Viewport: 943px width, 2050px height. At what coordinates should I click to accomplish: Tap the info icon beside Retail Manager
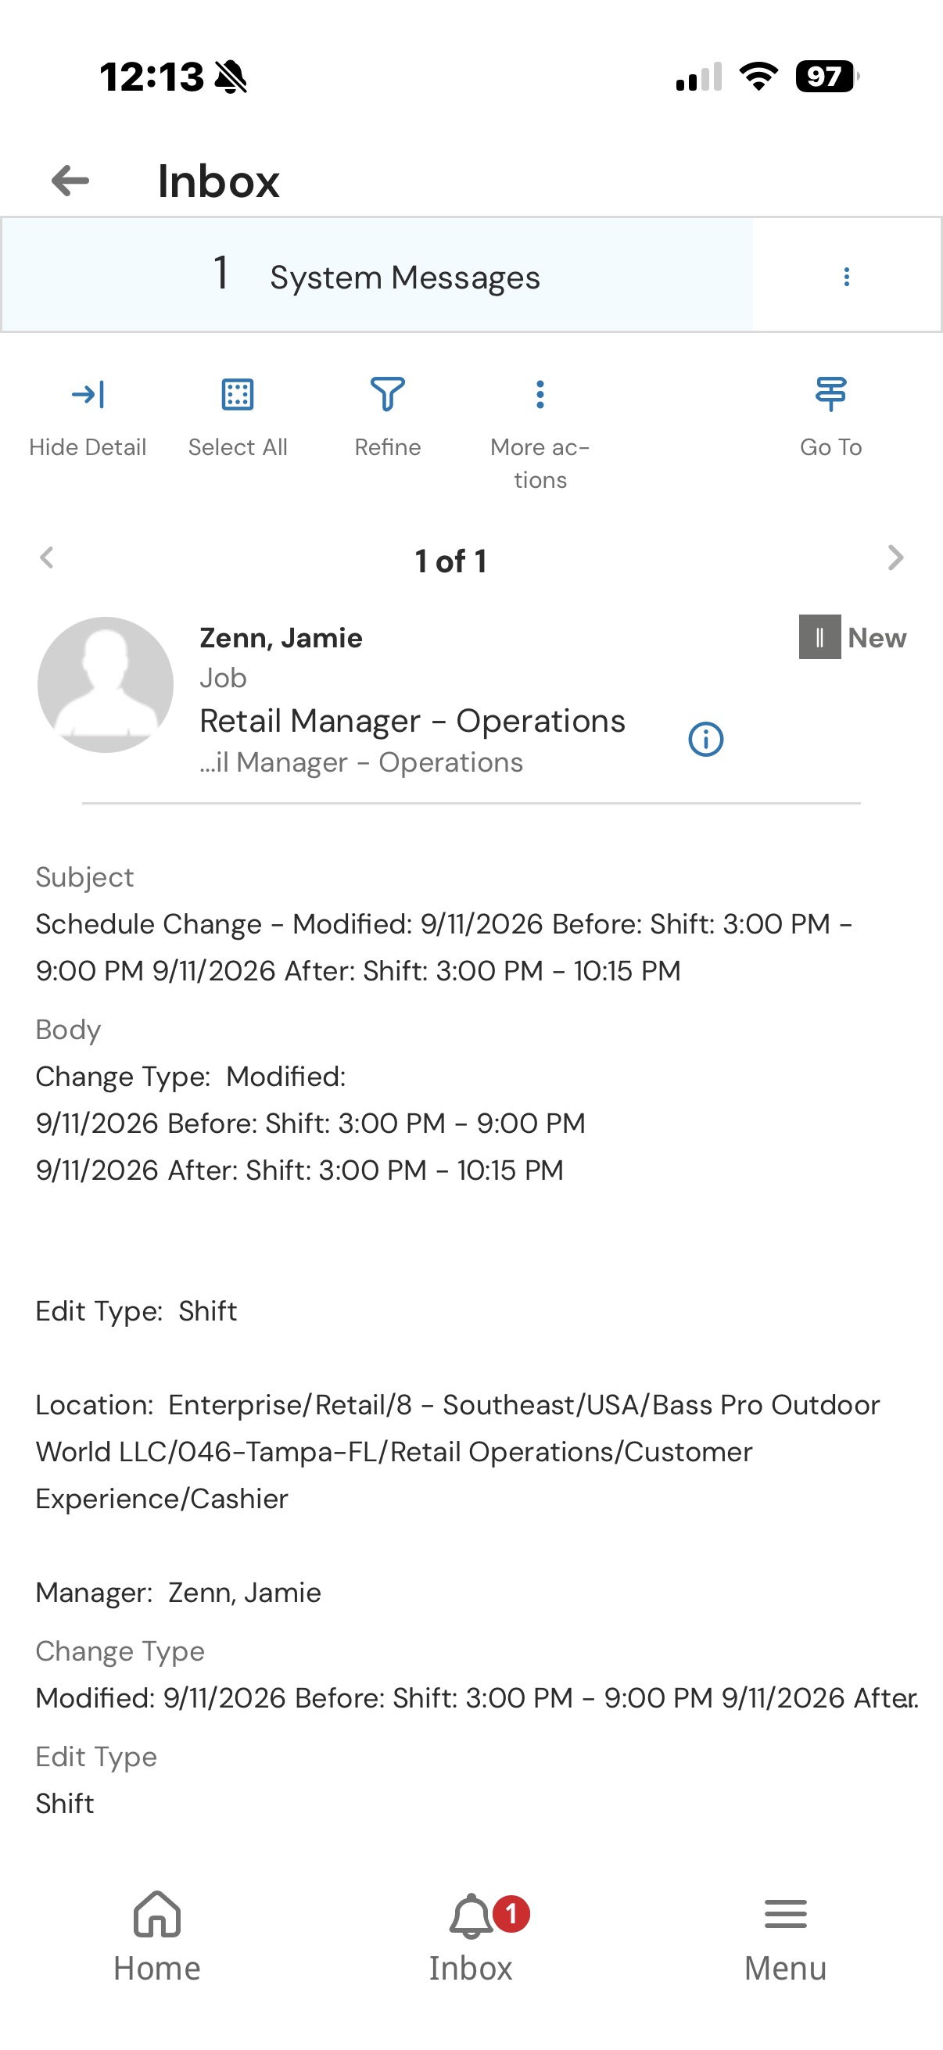[x=706, y=740]
